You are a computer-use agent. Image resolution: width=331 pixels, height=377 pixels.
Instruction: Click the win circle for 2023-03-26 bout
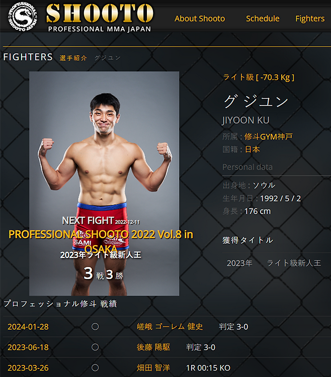95,367
